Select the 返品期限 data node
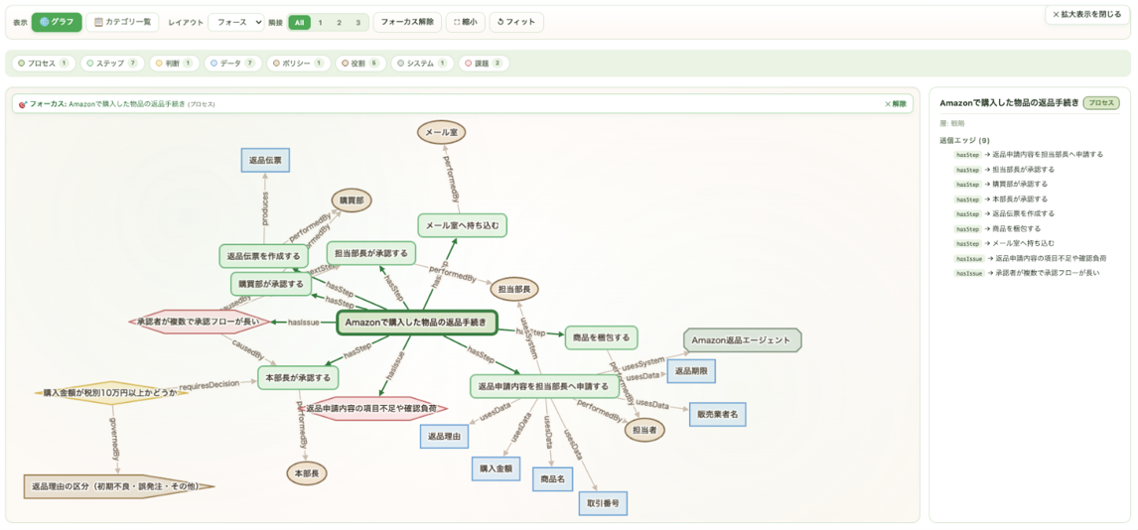 click(691, 371)
